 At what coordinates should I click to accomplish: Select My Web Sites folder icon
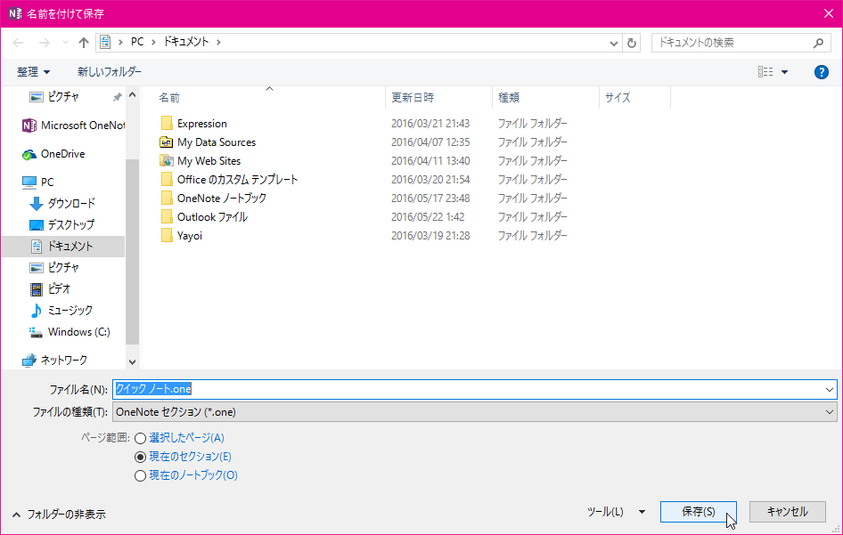[x=167, y=160]
